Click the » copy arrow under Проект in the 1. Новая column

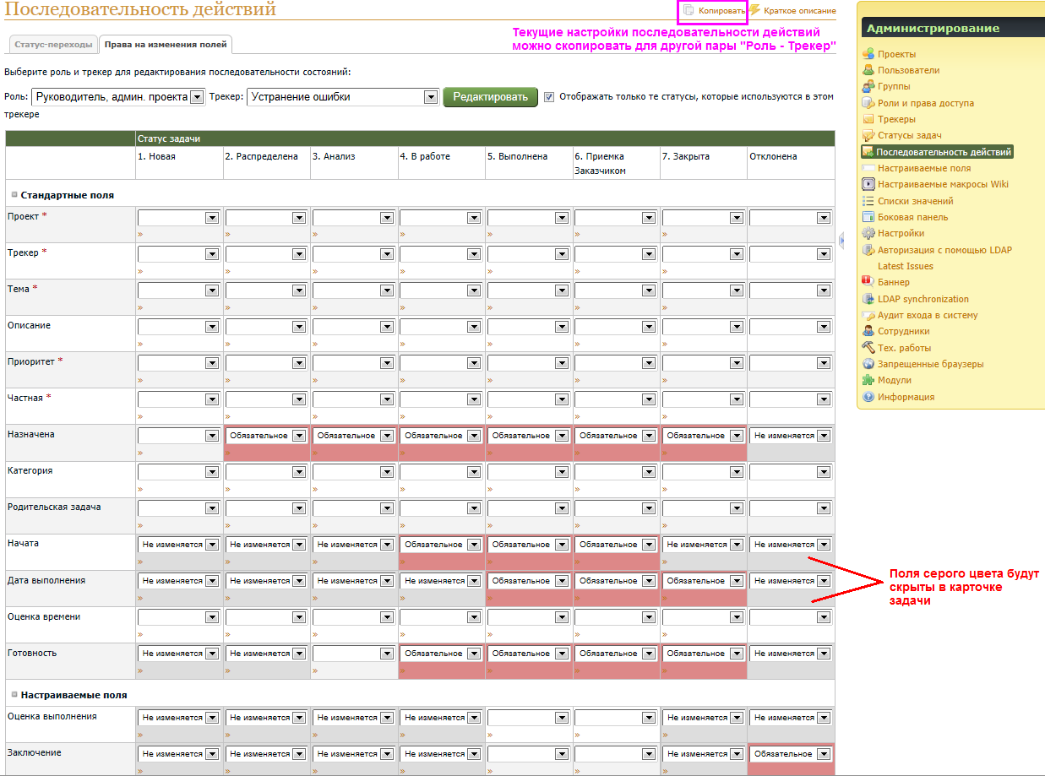coord(140,235)
